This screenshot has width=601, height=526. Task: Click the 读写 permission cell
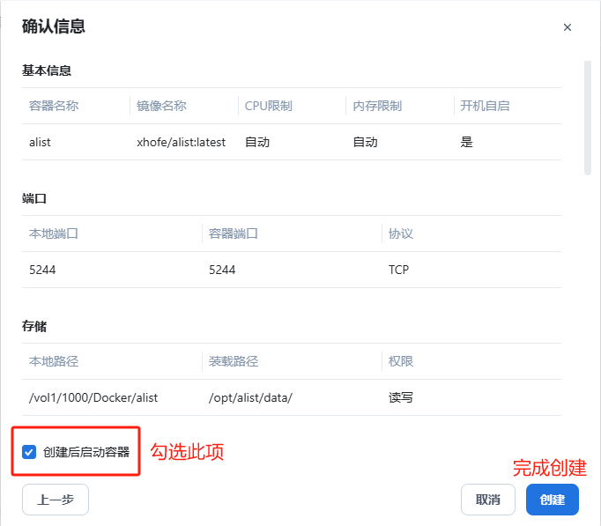401,397
